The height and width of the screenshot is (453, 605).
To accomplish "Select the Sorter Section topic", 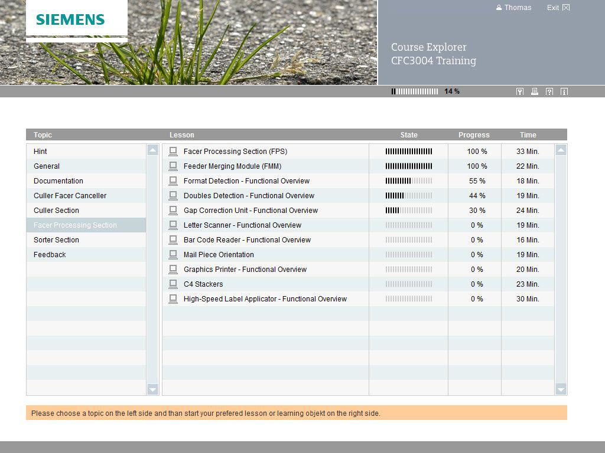I will click(56, 240).
